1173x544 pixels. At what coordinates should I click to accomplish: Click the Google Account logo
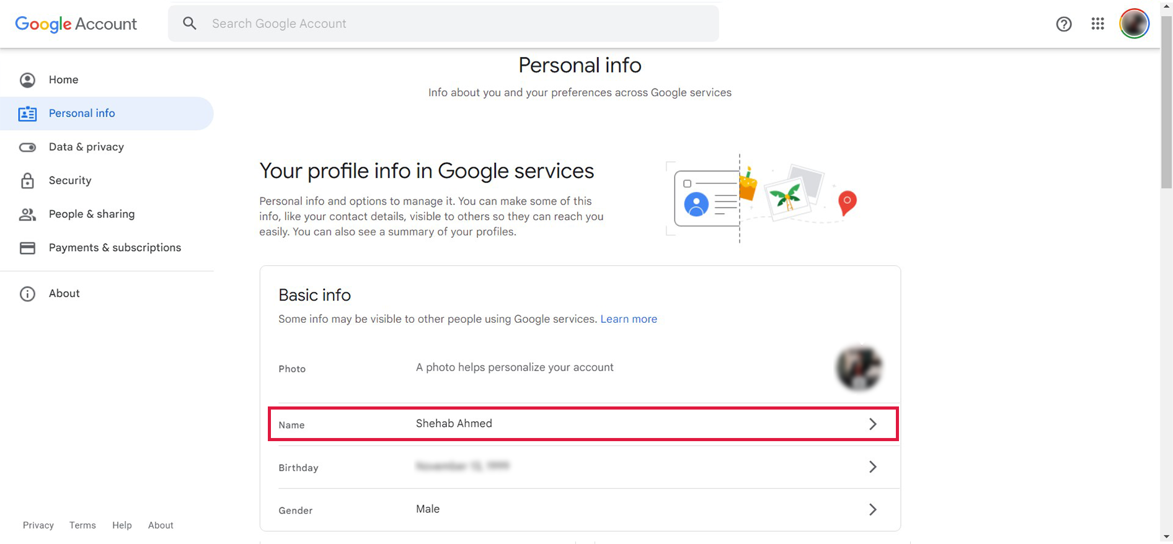[76, 24]
